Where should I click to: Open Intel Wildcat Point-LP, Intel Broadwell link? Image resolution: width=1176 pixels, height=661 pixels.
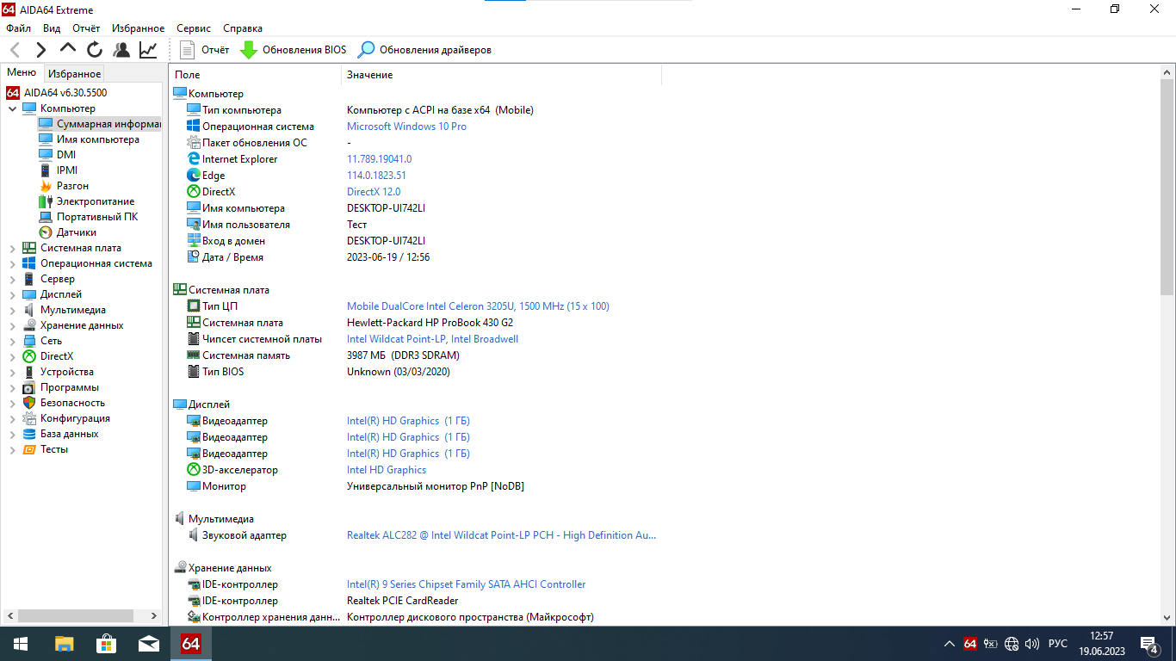(x=432, y=339)
